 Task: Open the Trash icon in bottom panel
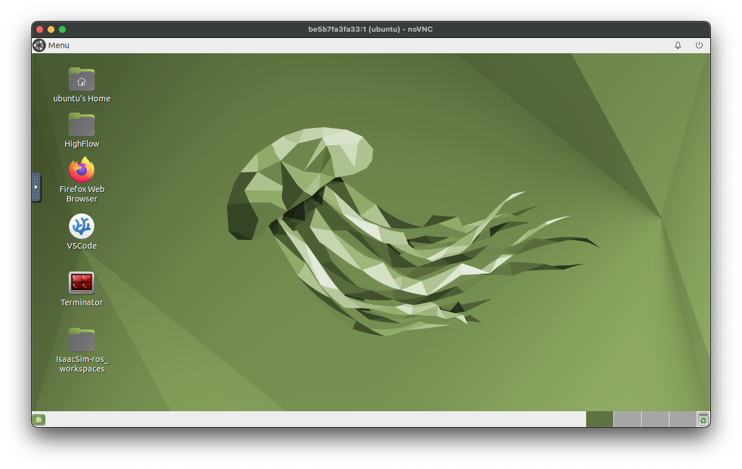(x=703, y=419)
